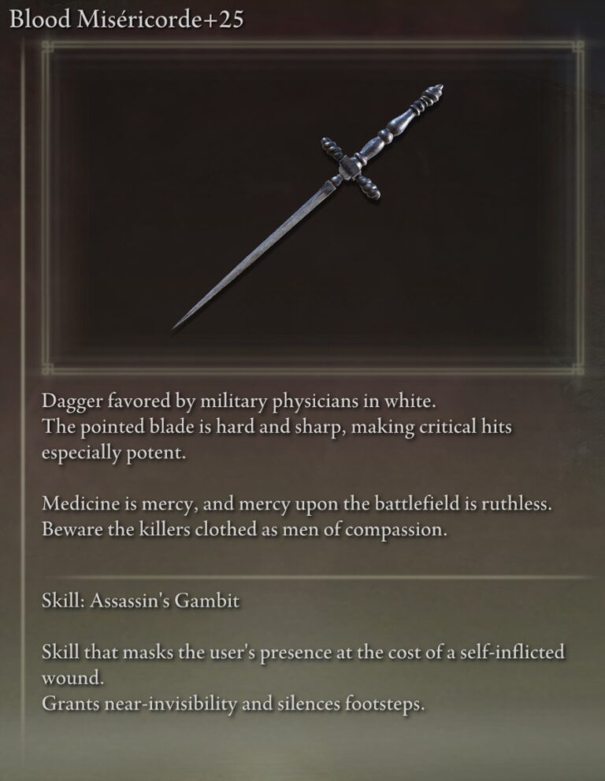The width and height of the screenshot is (605, 781).
Task: Click 'Medicine is mercy' lore line
Action: (x=296, y=504)
